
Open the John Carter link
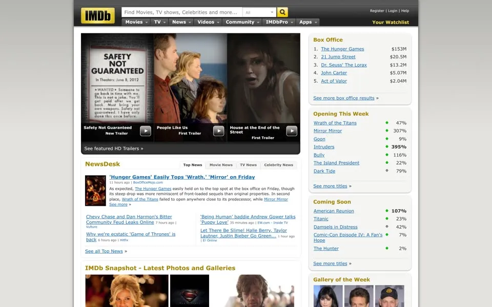coord(334,73)
